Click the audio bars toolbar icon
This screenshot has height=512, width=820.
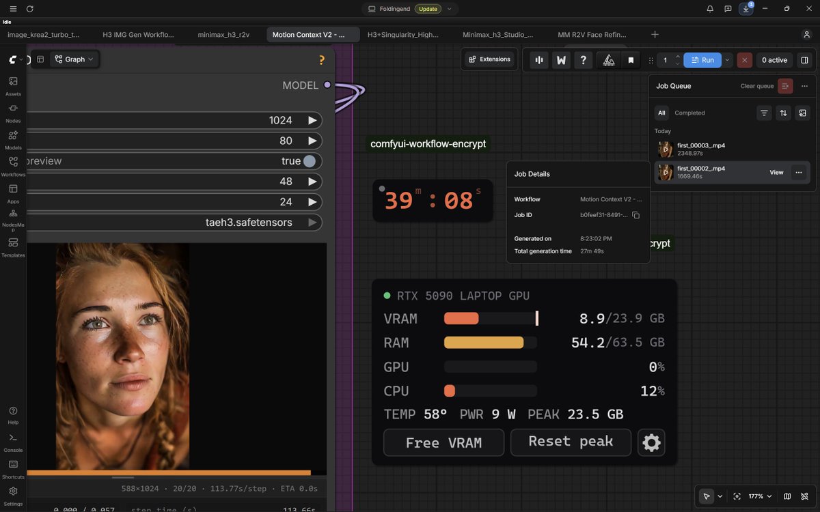pyautogui.click(x=539, y=60)
